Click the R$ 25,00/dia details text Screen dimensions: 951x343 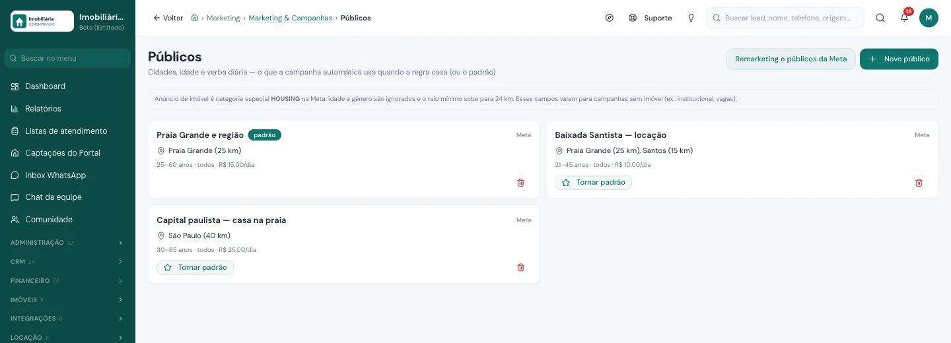pyautogui.click(x=206, y=250)
